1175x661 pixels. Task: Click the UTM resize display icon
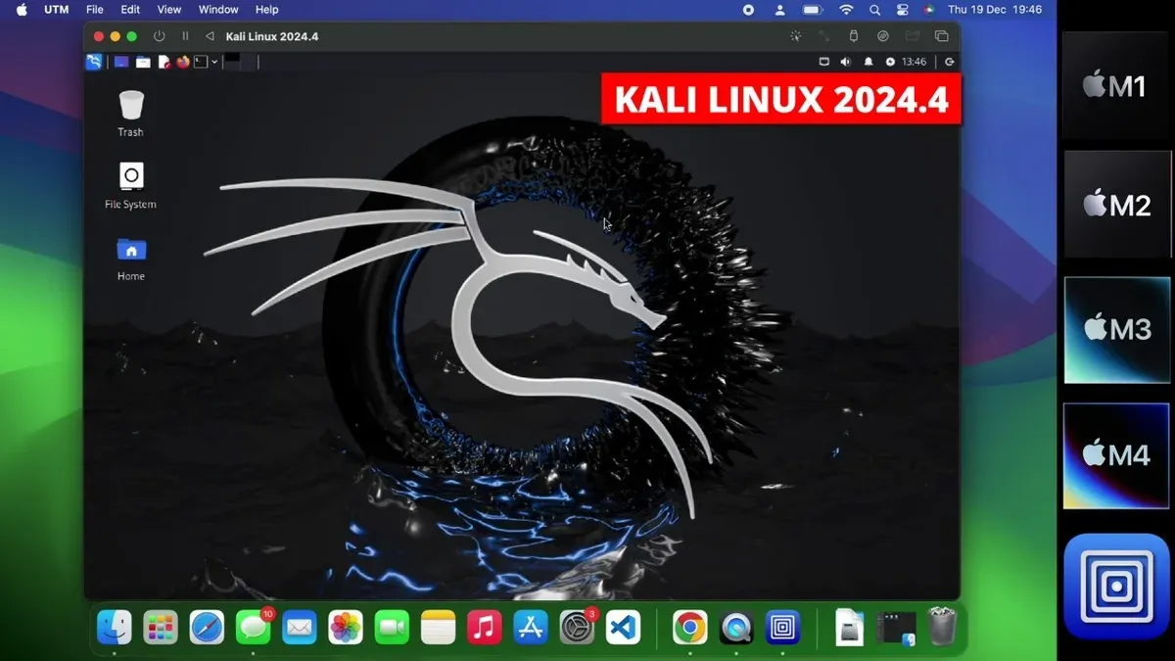pos(824,36)
